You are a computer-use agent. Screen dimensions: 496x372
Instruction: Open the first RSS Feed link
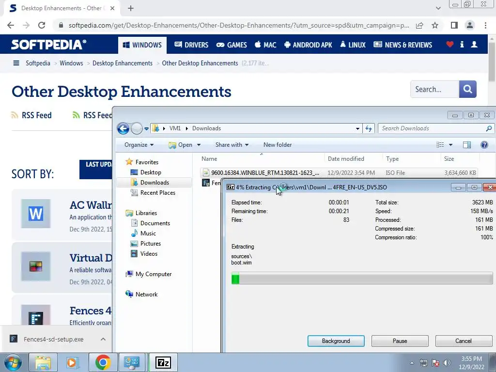[x=31, y=115]
